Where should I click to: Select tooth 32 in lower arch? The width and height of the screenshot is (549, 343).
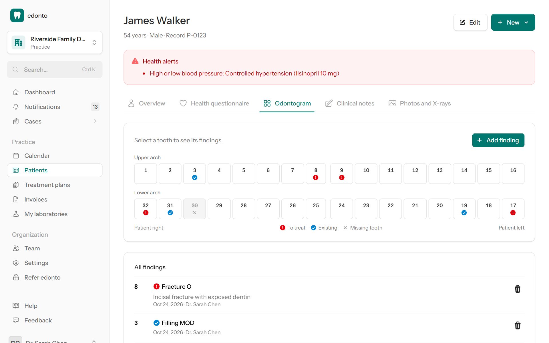point(146,209)
